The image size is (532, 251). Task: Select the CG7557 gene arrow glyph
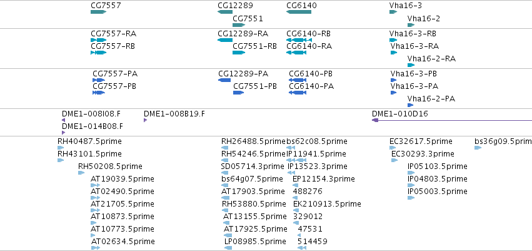[x=98, y=12]
